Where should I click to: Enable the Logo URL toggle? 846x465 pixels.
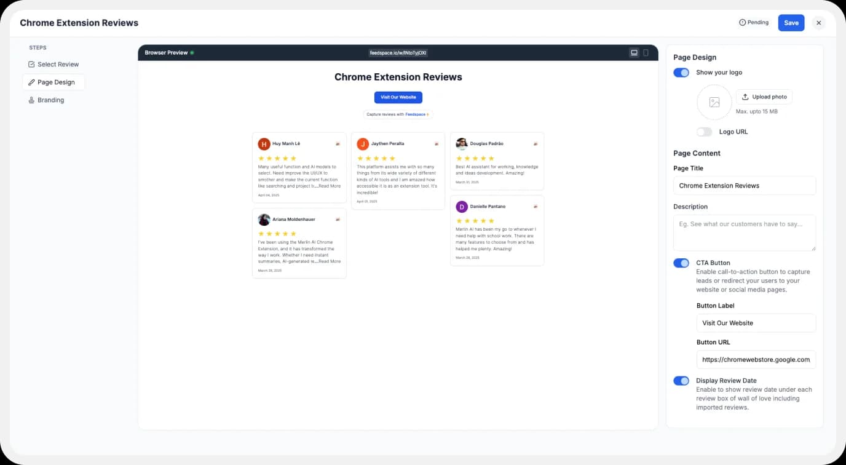[704, 132]
